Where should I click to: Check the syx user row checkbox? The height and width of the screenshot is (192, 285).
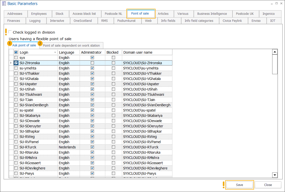pyautogui.click(x=16, y=57)
